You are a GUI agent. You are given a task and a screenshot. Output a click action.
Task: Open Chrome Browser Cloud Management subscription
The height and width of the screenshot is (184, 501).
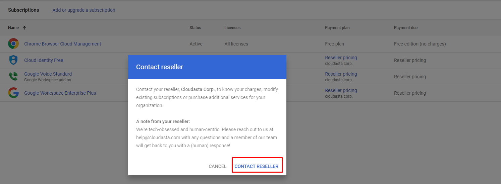pyautogui.click(x=62, y=44)
